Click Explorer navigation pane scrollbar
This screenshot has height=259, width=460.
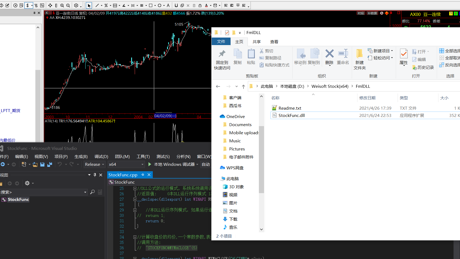(261, 159)
